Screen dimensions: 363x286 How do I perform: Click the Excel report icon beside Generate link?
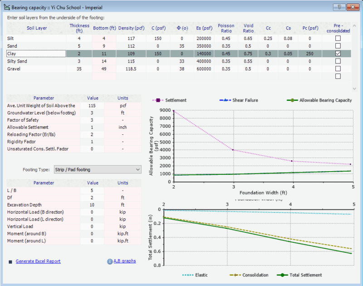pos(10,262)
